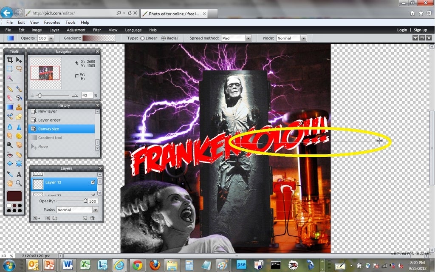Open the Adjustment menu
This screenshot has width=435, height=272.
76,30
